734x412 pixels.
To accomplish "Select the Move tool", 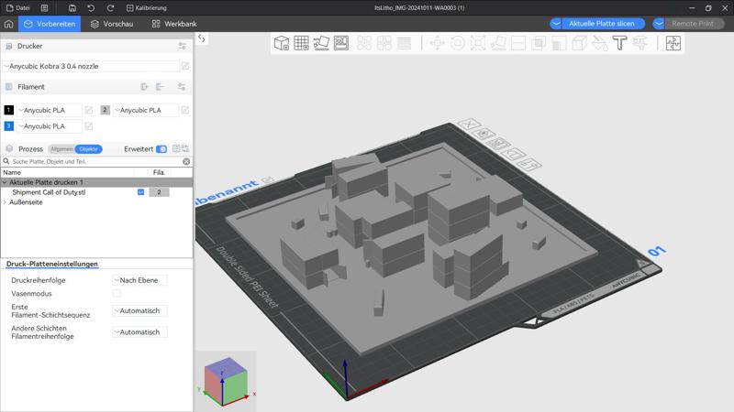I will pyautogui.click(x=438, y=43).
